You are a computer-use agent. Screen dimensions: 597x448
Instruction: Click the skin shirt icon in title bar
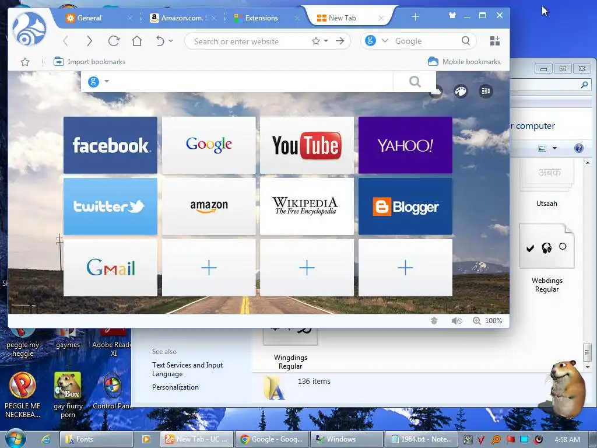pyautogui.click(x=452, y=16)
